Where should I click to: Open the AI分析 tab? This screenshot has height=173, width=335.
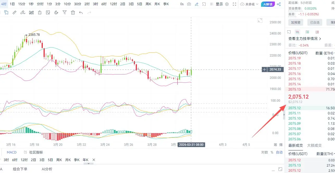pos(47,169)
